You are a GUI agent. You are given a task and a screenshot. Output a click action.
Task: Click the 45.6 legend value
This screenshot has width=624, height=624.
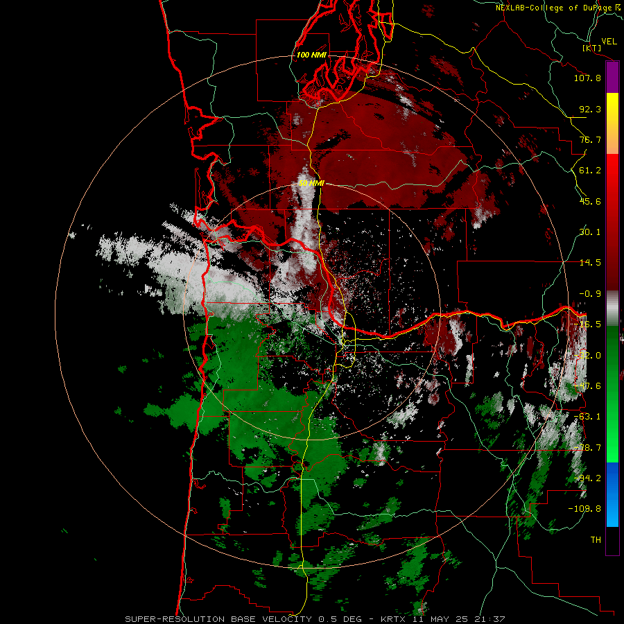[590, 201]
